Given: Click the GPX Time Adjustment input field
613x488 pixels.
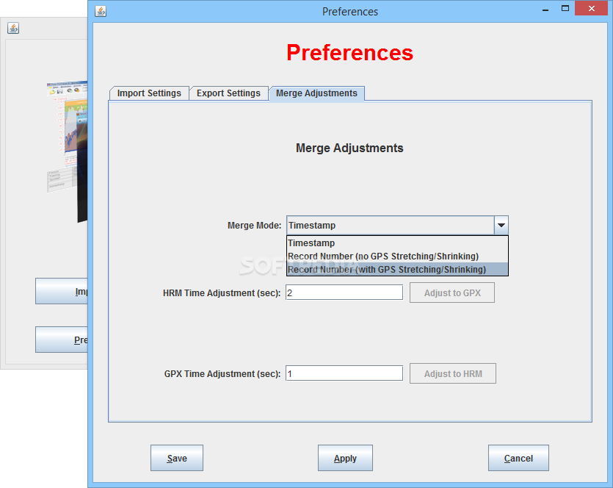Looking at the screenshot, I should 344,373.
